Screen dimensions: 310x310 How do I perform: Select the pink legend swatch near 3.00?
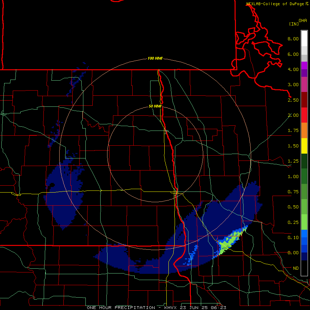pyautogui.click(x=304, y=85)
